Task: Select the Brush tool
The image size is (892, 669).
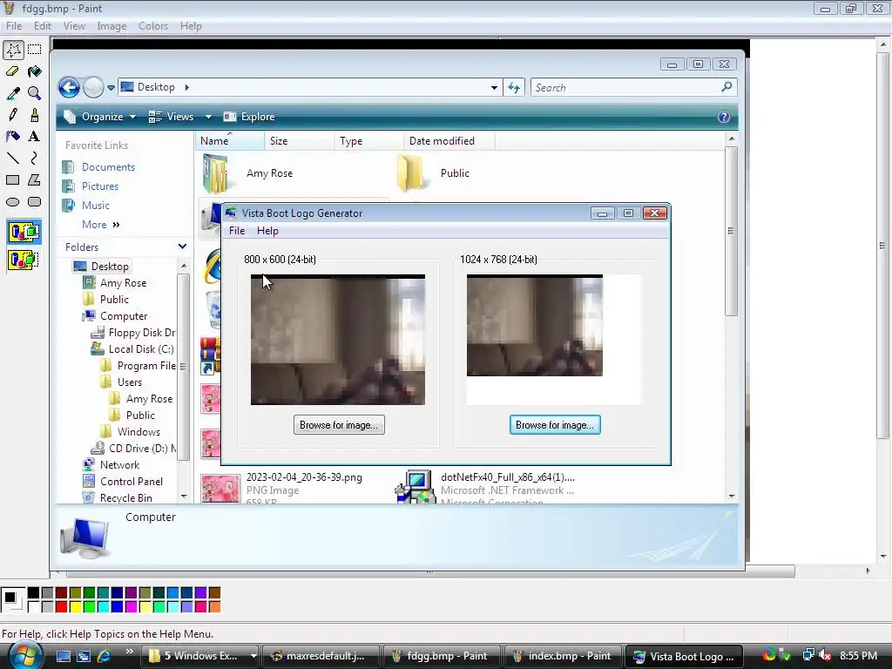Action: click(x=35, y=114)
